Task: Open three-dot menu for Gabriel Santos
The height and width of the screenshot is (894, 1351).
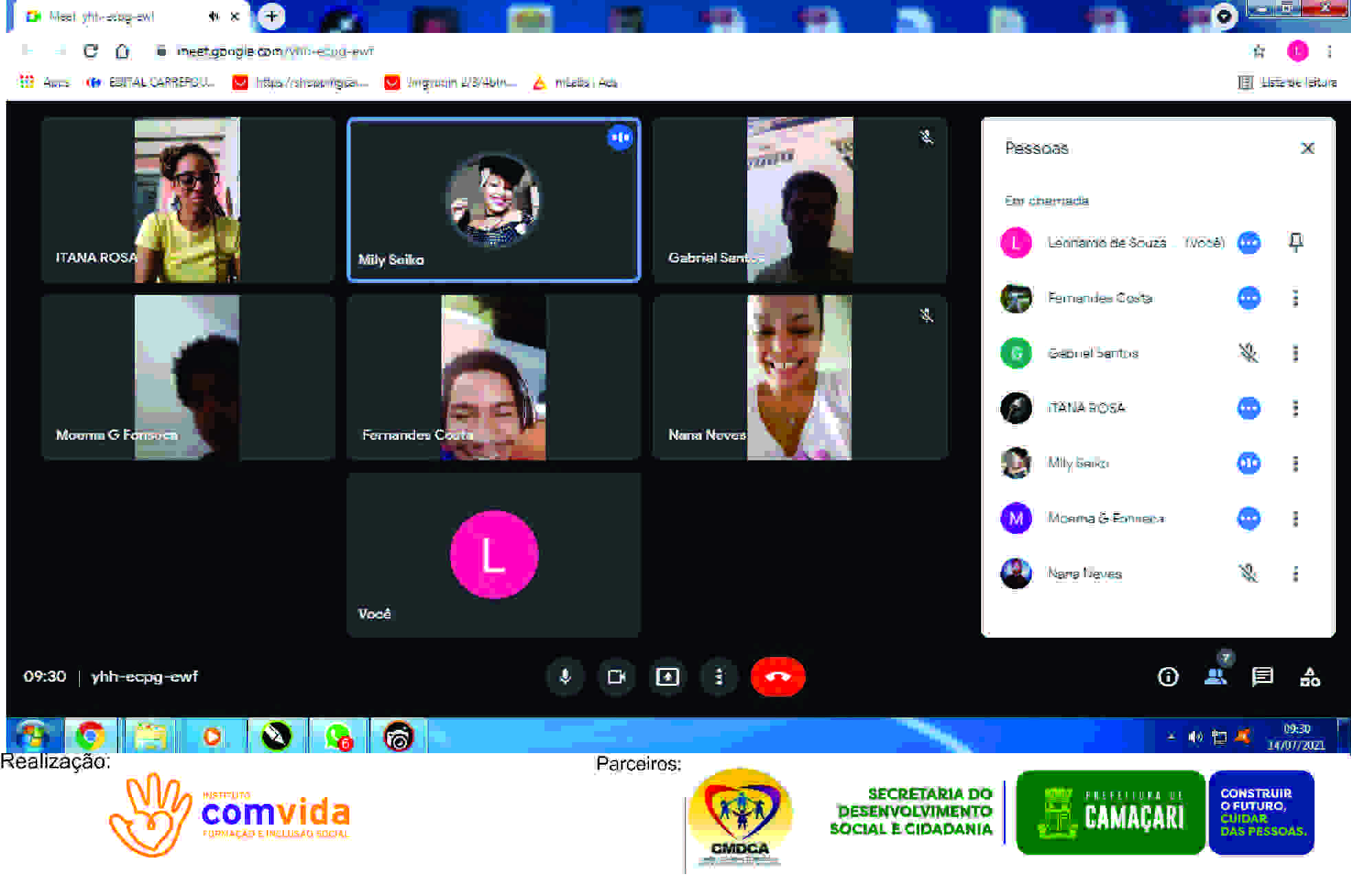Action: click(x=1295, y=353)
